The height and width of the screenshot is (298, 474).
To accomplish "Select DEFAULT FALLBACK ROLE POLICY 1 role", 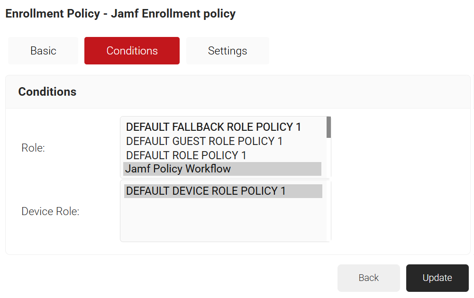I will [213, 127].
